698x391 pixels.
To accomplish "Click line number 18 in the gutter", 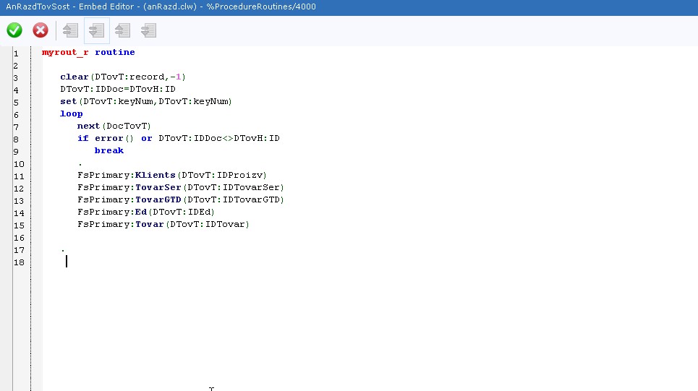I will coord(18,262).
